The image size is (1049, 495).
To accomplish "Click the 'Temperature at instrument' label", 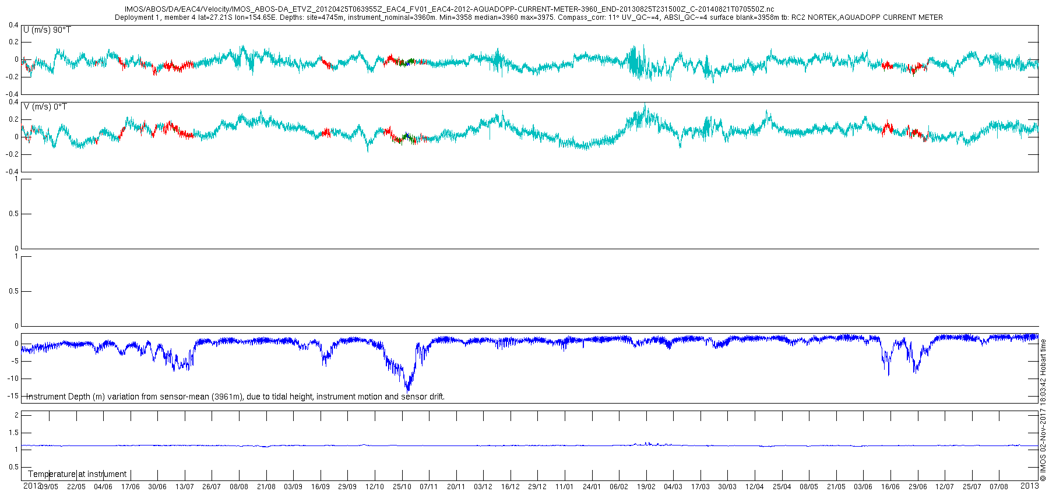I will pyautogui.click(x=77, y=474).
